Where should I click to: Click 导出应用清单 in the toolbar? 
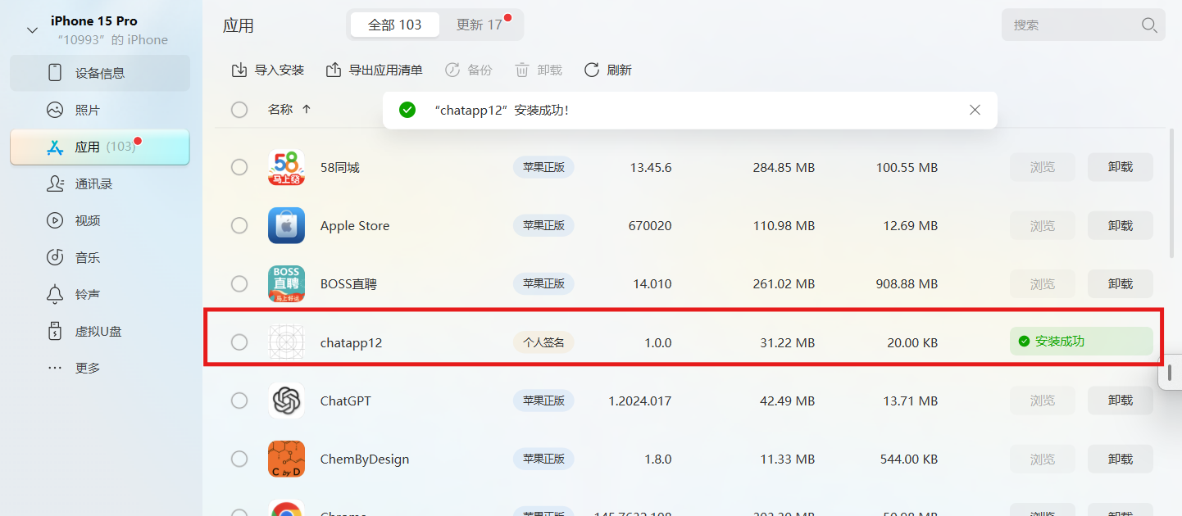click(375, 70)
